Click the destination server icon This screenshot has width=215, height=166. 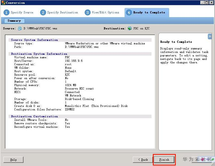click(x=130, y=28)
